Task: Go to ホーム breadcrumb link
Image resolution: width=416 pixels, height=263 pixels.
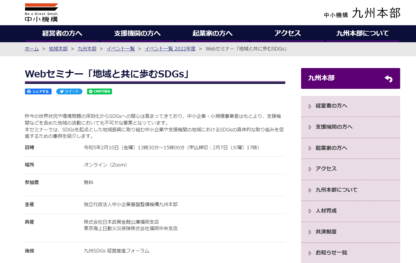Action: click(32, 49)
